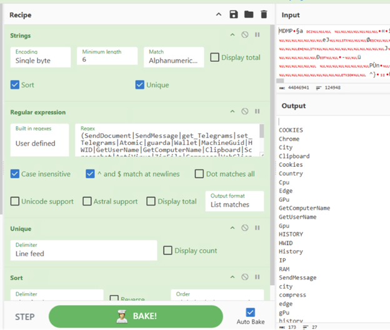
Task: Collapse the Regular expression operation
Action: [232, 111]
